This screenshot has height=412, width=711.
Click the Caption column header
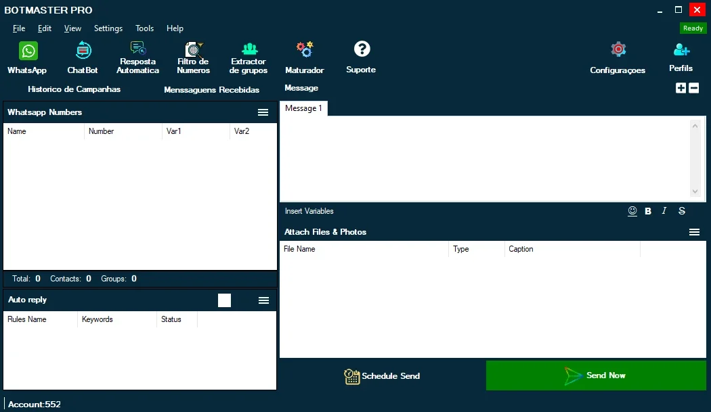click(572, 249)
